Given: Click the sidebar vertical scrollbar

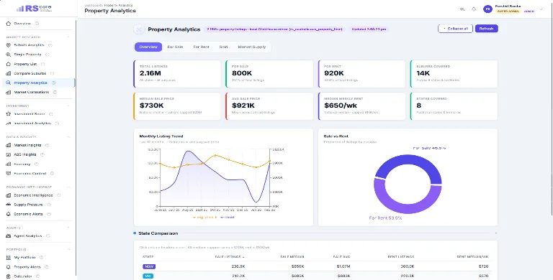Looking at the screenshot, I should (x=75, y=148).
